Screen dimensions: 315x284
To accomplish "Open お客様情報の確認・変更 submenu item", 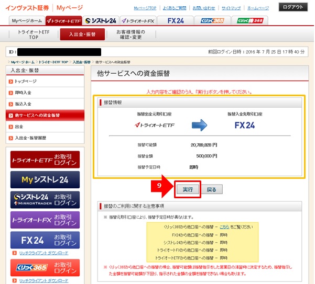I will pyautogui.click(x=131, y=35).
